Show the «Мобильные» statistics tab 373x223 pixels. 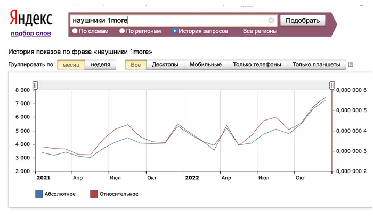[x=206, y=65]
